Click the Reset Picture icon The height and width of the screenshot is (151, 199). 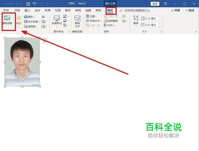click(44, 26)
